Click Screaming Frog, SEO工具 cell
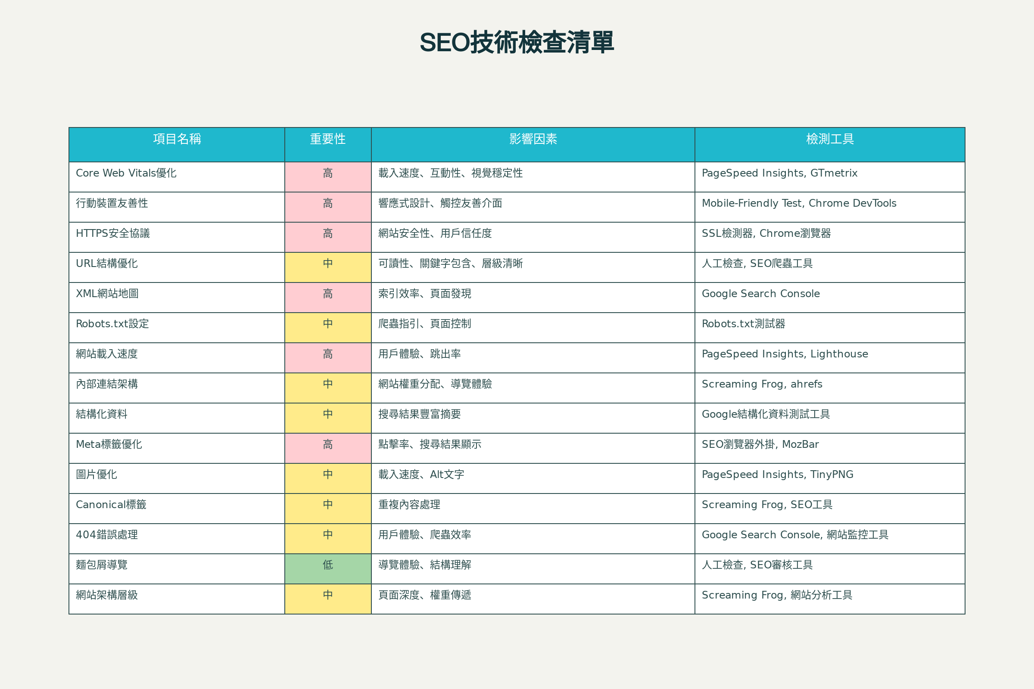1034x689 pixels. click(x=830, y=509)
